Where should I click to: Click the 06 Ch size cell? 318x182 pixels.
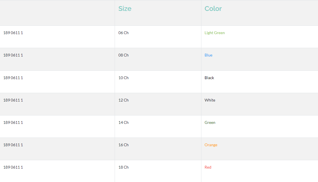[x=158, y=37]
